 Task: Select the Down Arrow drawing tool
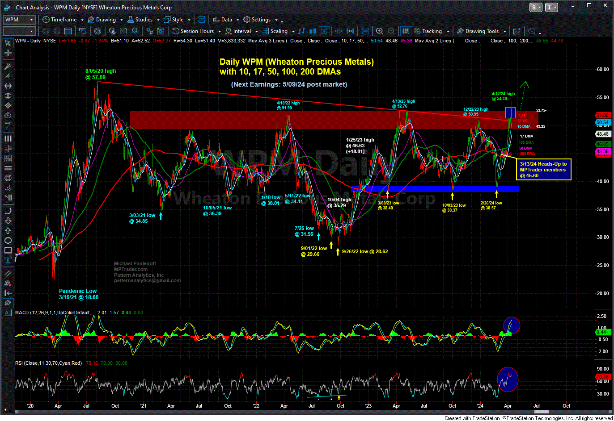(8, 221)
